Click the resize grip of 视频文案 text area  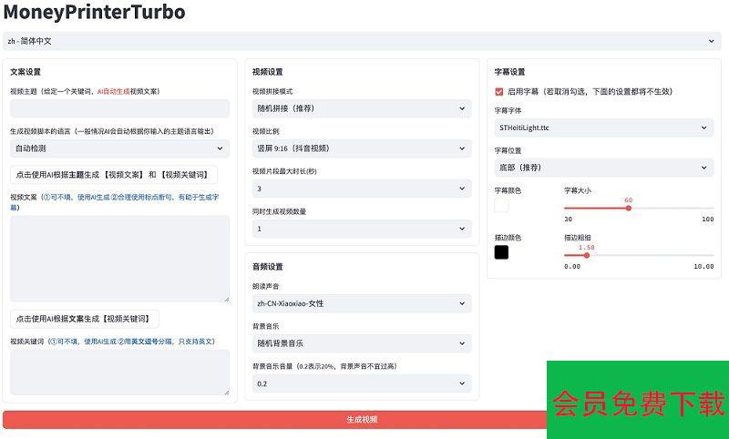(226, 299)
